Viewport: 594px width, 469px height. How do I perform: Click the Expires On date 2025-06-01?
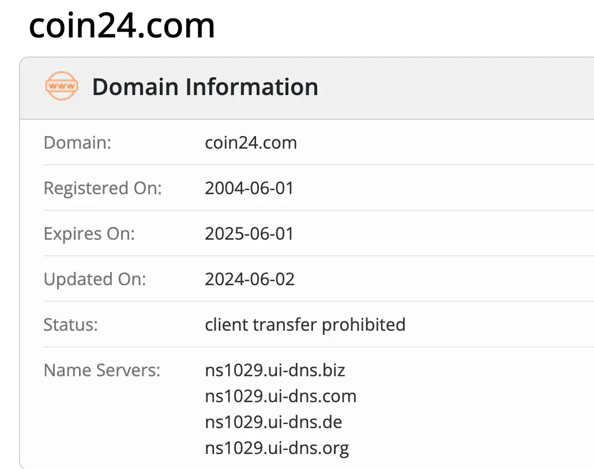click(249, 233)
